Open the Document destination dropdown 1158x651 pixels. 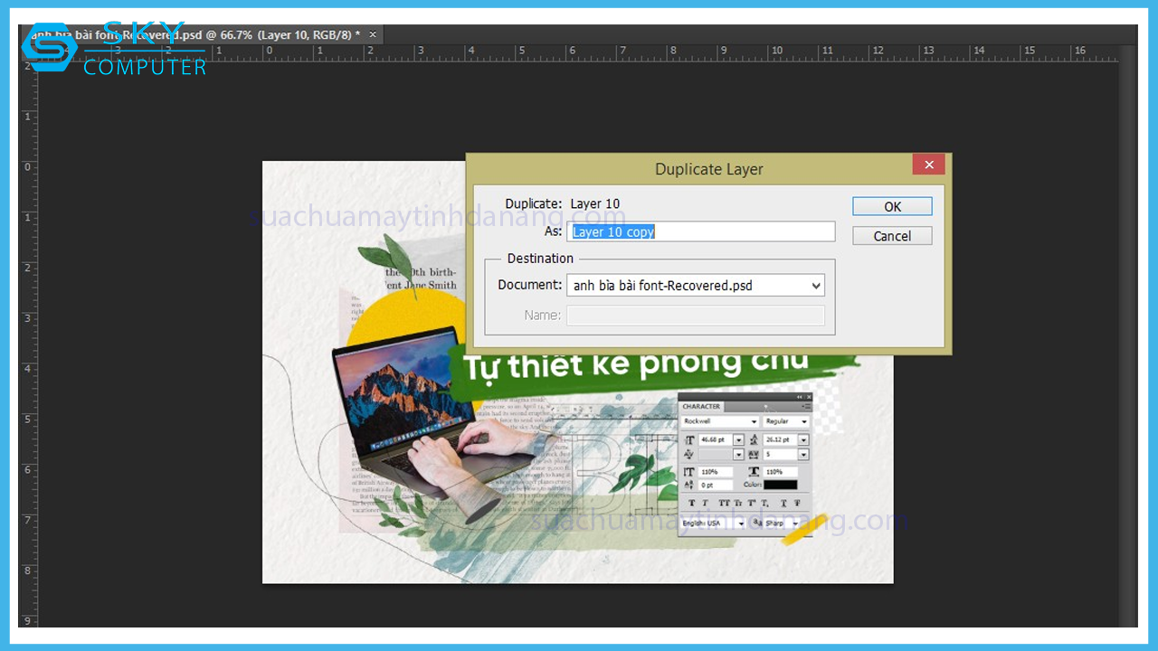[695, 286]
